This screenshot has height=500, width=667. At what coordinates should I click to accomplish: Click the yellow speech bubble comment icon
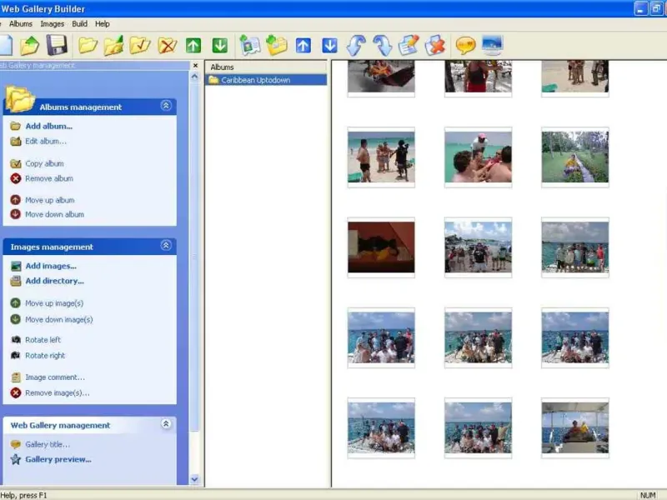tap(465, 45)
